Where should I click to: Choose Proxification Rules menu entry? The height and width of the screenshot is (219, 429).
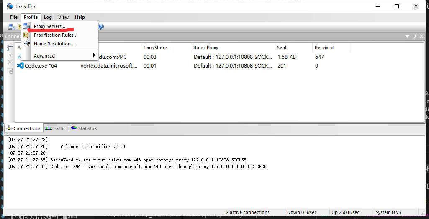[x=55, y=35]
